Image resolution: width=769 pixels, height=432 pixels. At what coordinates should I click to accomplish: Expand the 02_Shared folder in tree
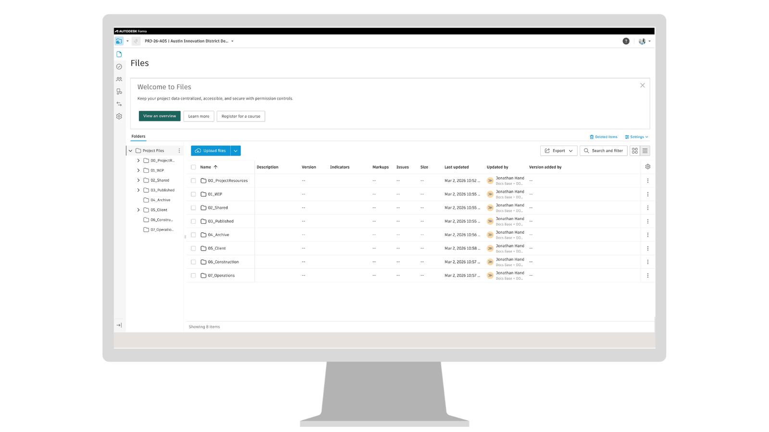tap(138, 180)
